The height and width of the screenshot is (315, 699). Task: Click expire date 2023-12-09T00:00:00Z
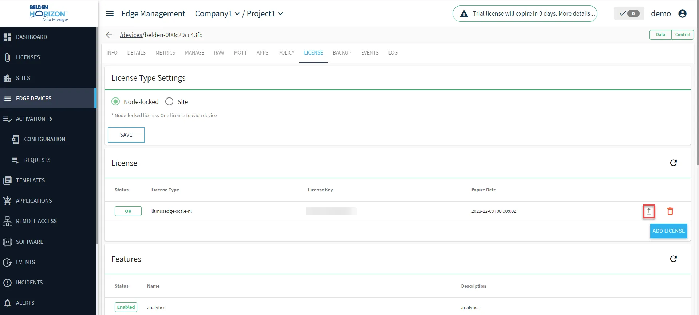click(494, 211)
